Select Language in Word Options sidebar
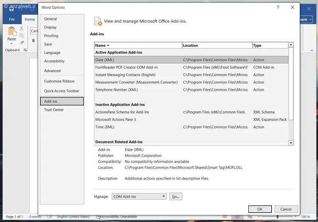The image size is (318, 222). pos(62,53)
